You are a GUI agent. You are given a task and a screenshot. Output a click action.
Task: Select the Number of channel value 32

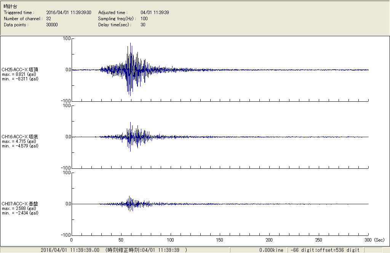[x=49, y=19]
